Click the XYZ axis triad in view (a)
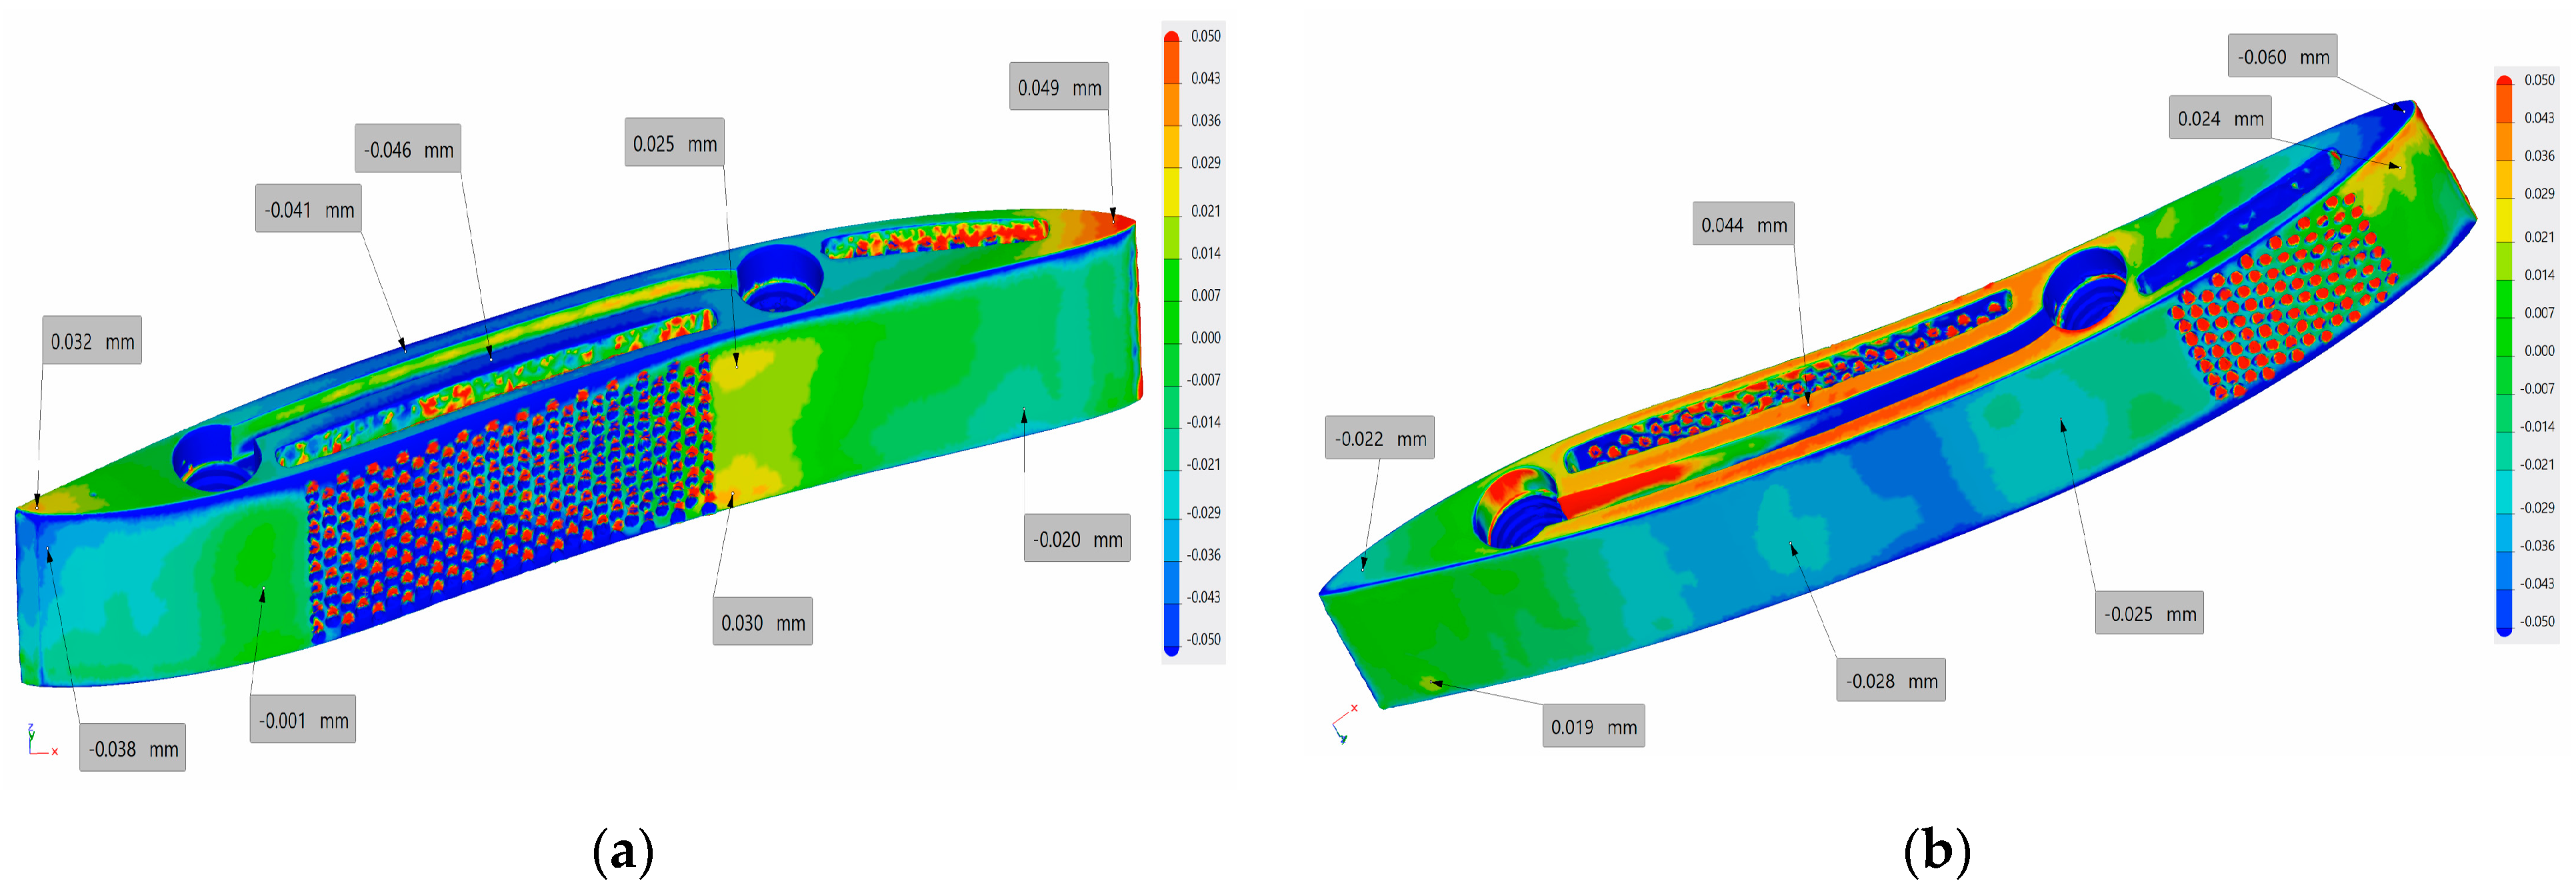This screenshot has height=893, width=2576. point(40,741)
